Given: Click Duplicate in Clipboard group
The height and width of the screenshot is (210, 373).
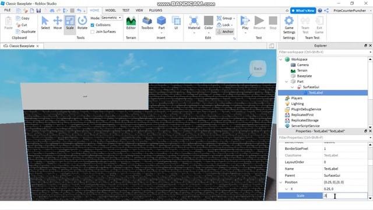Looking at the screenshot, I should pos(26,32).
